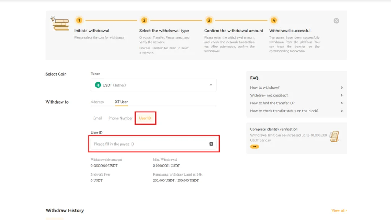Click the step 1 Initiate withdrawal circle
The height and width of the screenshot is (220, 391).
coord(79,20)
